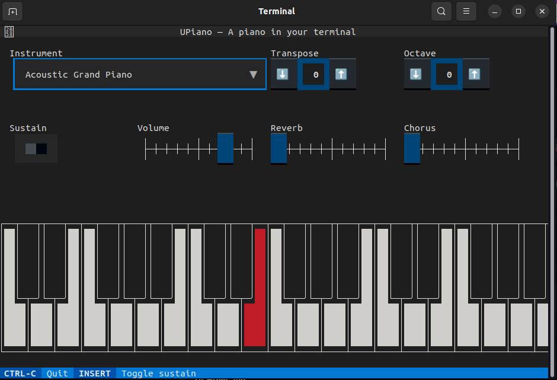Decrease Transpose with the down arrow
Image resolution: width=557 pixels, height=380 pixels.
[x=283, y=74]
